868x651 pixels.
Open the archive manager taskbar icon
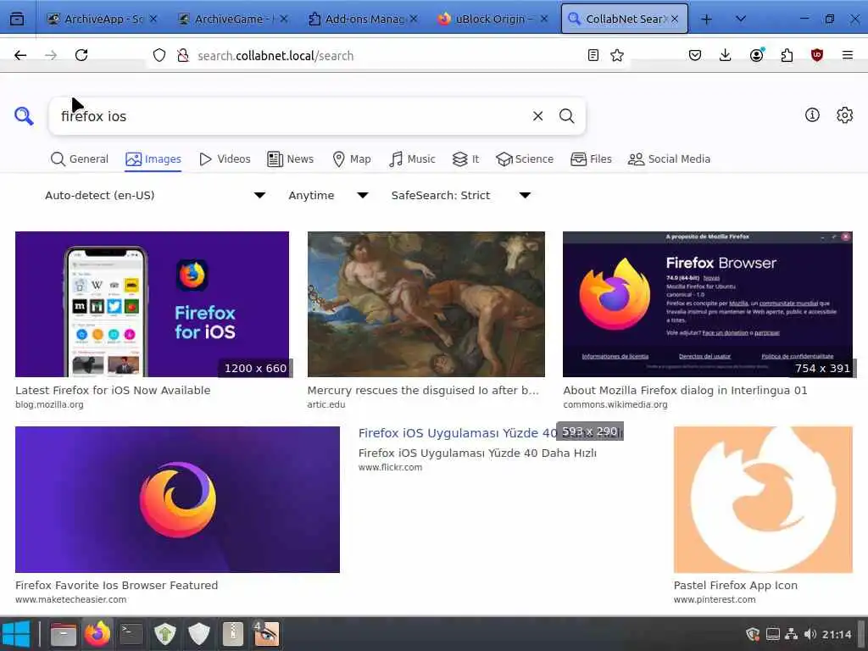[x=233, y=634]
